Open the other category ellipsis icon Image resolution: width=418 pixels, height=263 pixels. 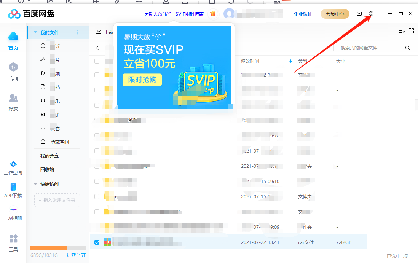(x=43, y=128)
